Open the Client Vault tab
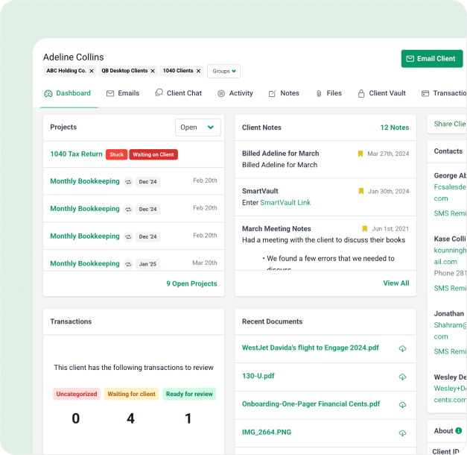 tap(381, 94)
